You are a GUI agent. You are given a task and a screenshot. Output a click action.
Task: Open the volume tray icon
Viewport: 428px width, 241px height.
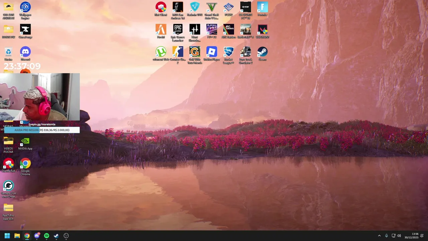click(399, 236)
